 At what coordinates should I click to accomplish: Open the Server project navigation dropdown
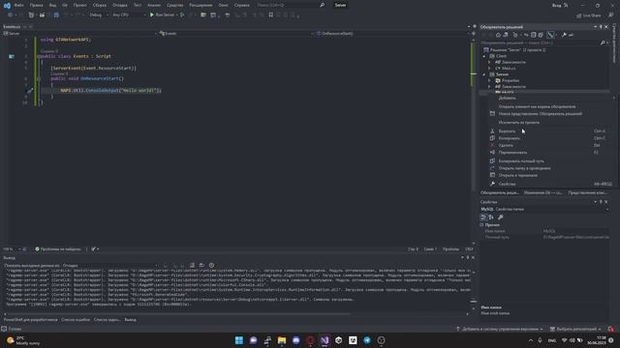[x=80, y=34]
